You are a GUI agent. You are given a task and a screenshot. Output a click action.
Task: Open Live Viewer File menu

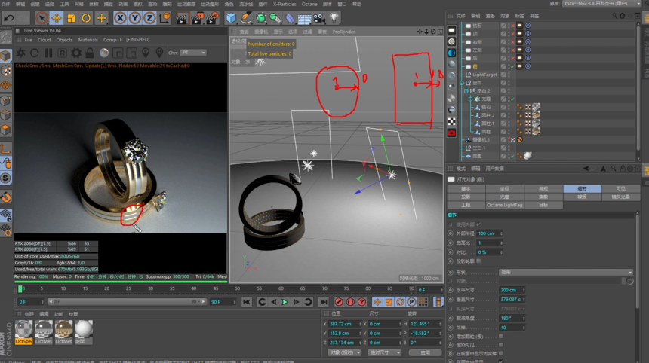point(28,40)
